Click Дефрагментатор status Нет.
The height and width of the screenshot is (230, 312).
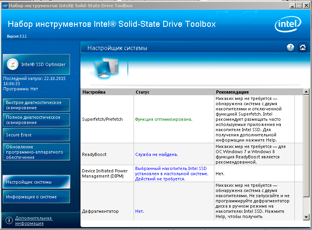click(140, 211)
